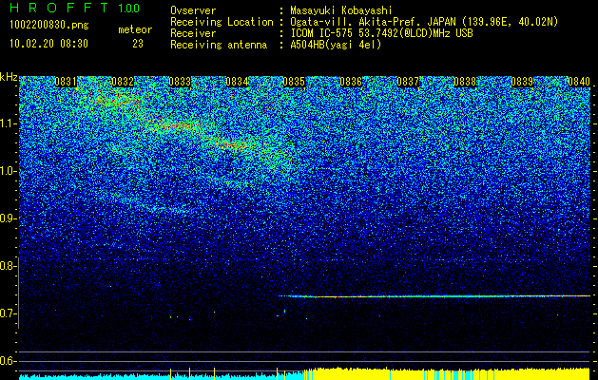
Task: Click the ICOM IC-575 53.7492 receiver text
Action: coord(381,33)
